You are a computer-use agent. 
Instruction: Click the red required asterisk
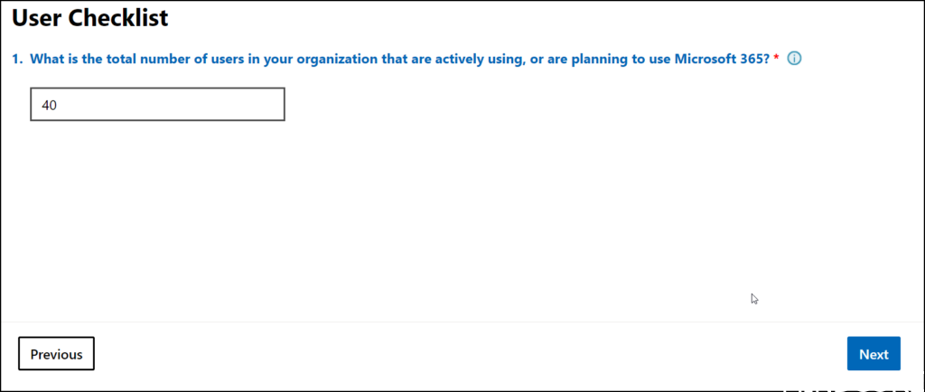(776, 58)
